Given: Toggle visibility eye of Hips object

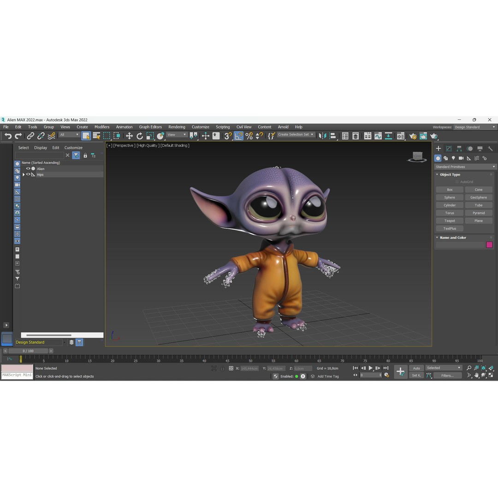Looking at the screenshot, I should [x=28, y=174].
